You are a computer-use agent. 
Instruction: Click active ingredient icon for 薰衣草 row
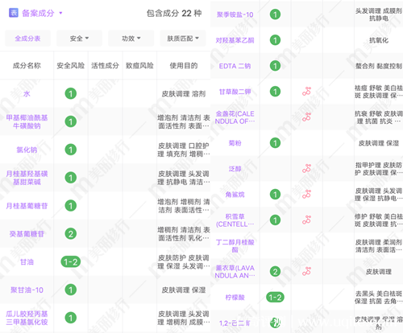[x=306, y=272]
